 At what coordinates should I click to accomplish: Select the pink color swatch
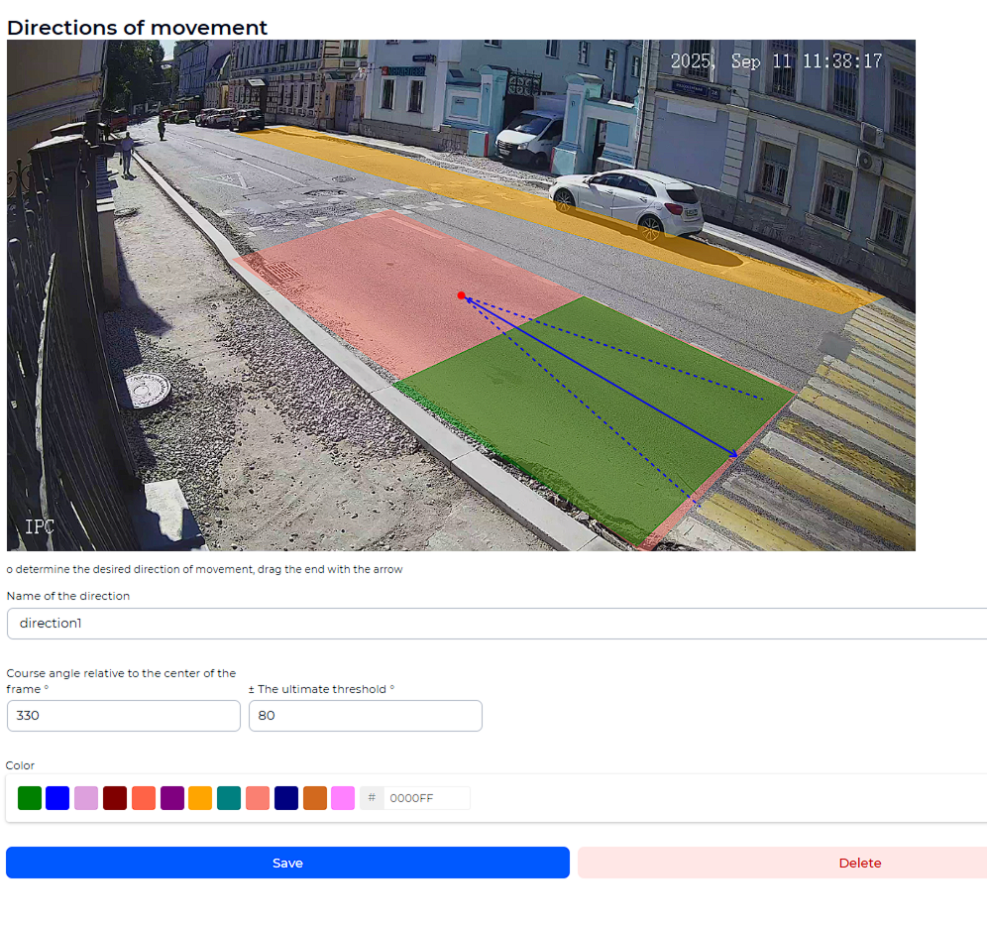257,797
